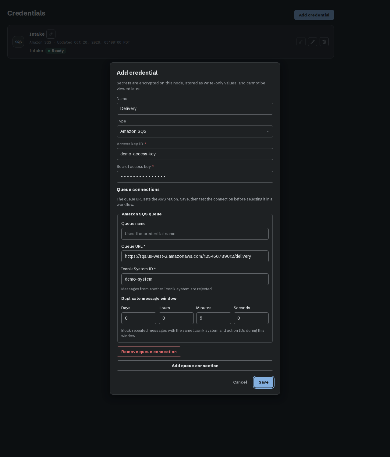Click the Name field containing Delivery
This screenshot has height=457, width=390.
195,108
